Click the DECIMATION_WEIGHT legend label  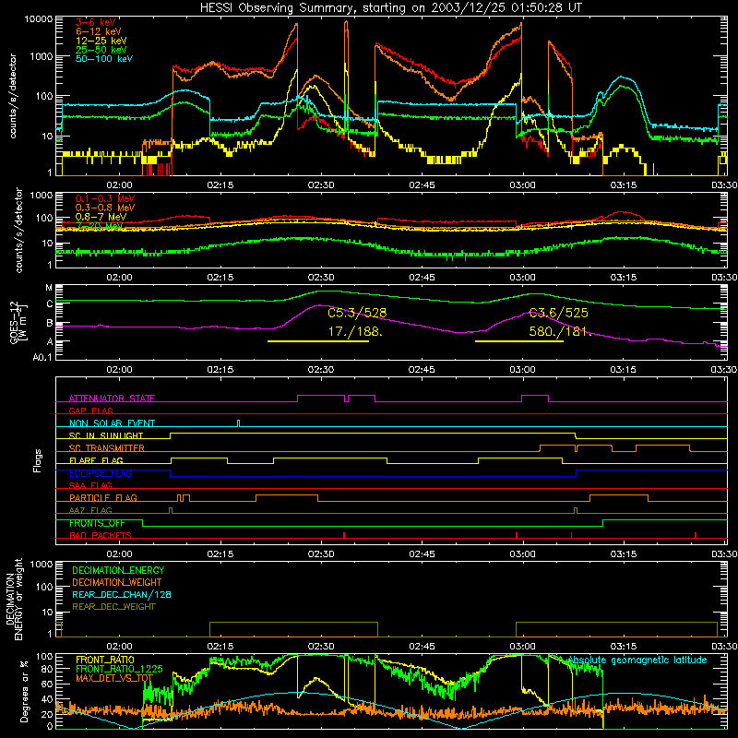point(117,582)
